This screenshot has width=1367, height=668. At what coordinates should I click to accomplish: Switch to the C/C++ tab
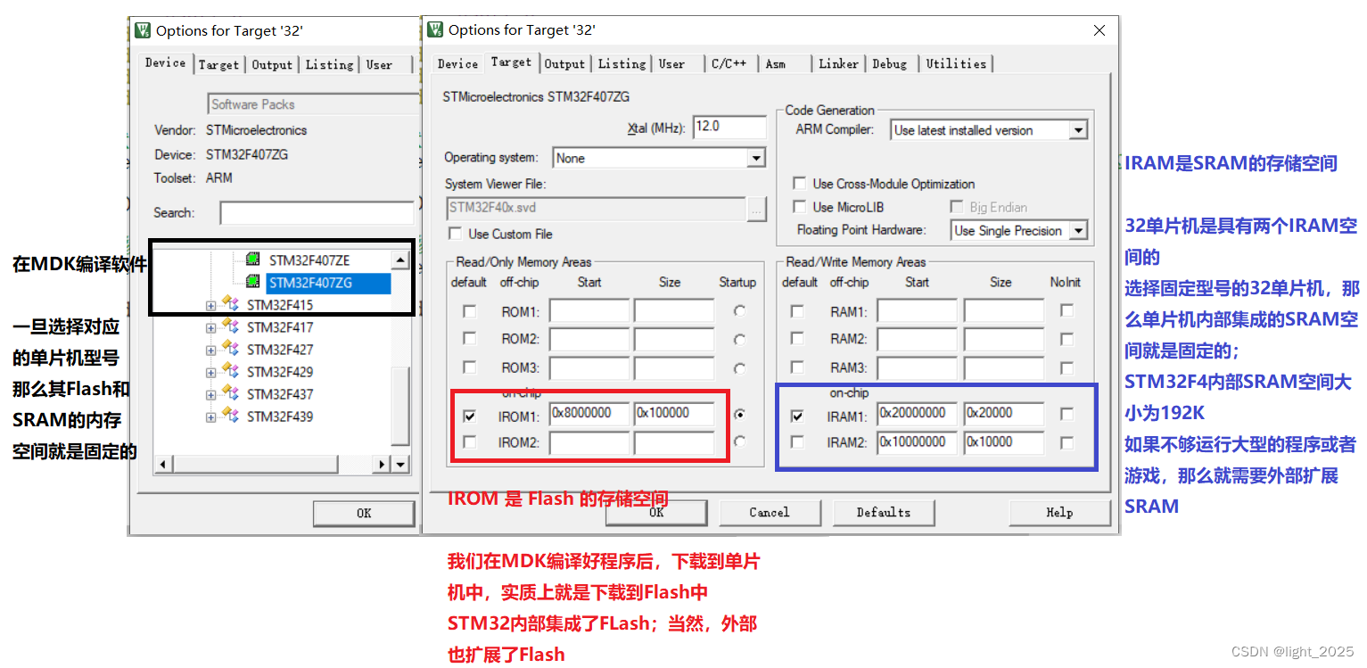click(x=729, y=64)
